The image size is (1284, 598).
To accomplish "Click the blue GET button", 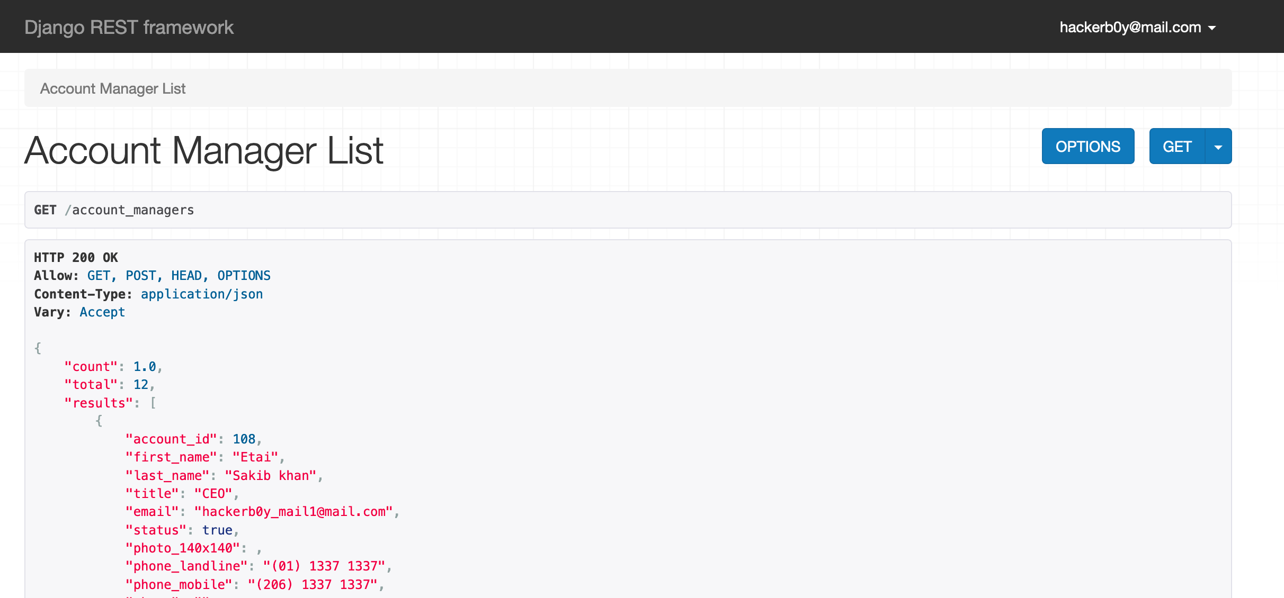I will (1177, 147).
